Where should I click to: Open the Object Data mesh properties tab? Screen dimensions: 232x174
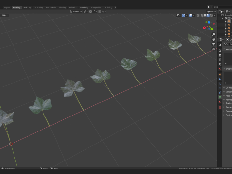(x=220, y=97)
